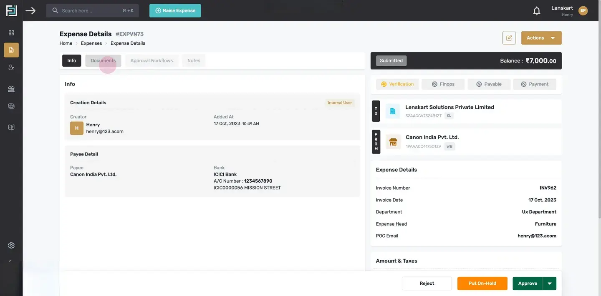Click the Lenskart Solutions company building icon
Image resolution: width=601 pixels, height=296 pixels.
(x=392, y=111)
